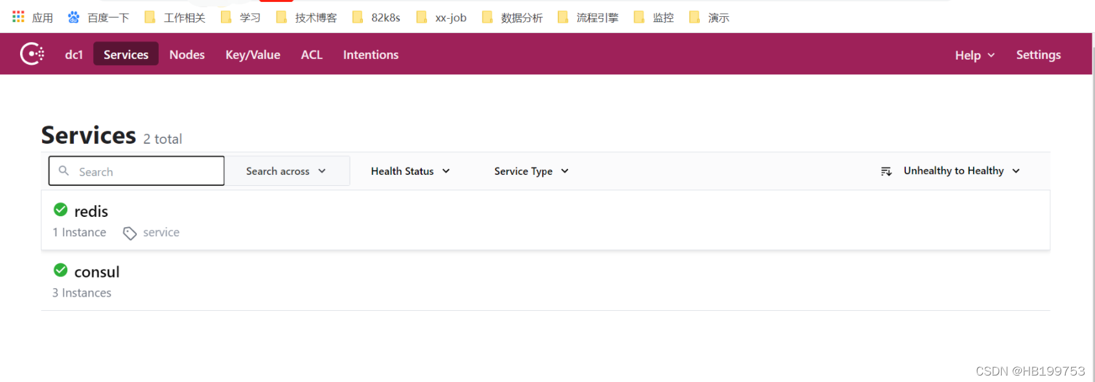The height and width of the screenshot is (382, 1095).
Task: Click the consul green health check icon
Action: coord(61,269)
